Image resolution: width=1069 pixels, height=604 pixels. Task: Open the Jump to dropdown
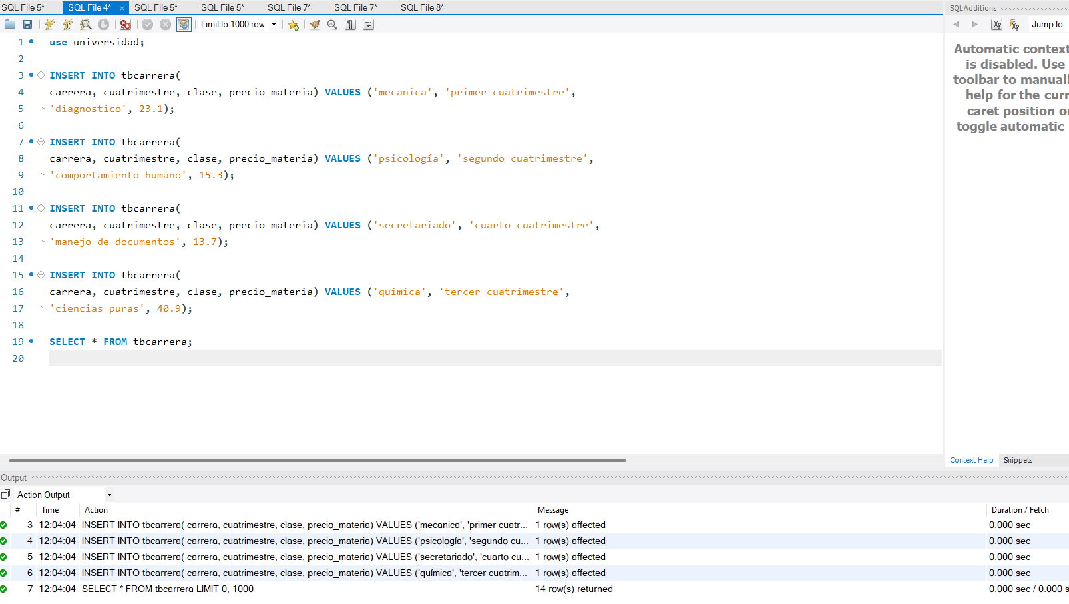[x=1048, y=25]
